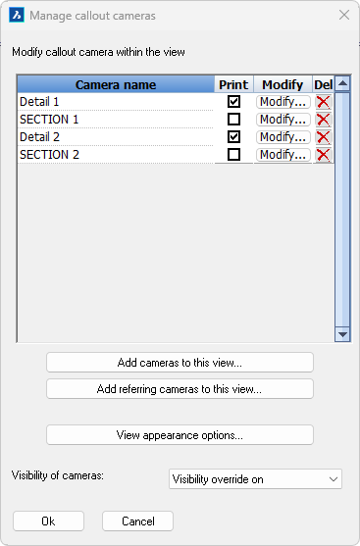Select the SECTION 1 camera row
This screenshot has width=360, height=546.
click(116, 120)
